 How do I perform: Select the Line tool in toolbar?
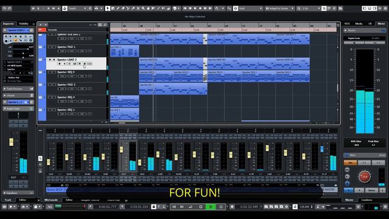[x=159, y=9]
